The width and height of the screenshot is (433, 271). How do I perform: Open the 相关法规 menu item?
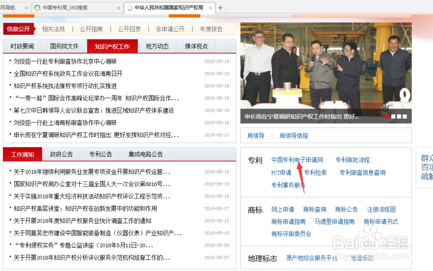53,29
